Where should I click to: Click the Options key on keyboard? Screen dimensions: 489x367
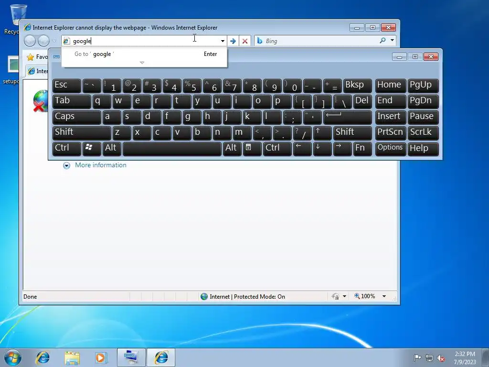coord(391,148)
